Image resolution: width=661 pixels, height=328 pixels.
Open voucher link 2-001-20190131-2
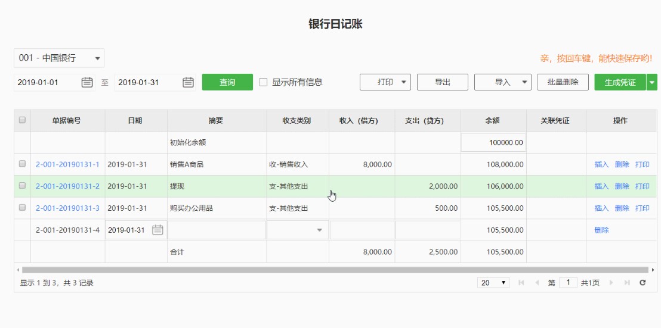tap(67, 186)
